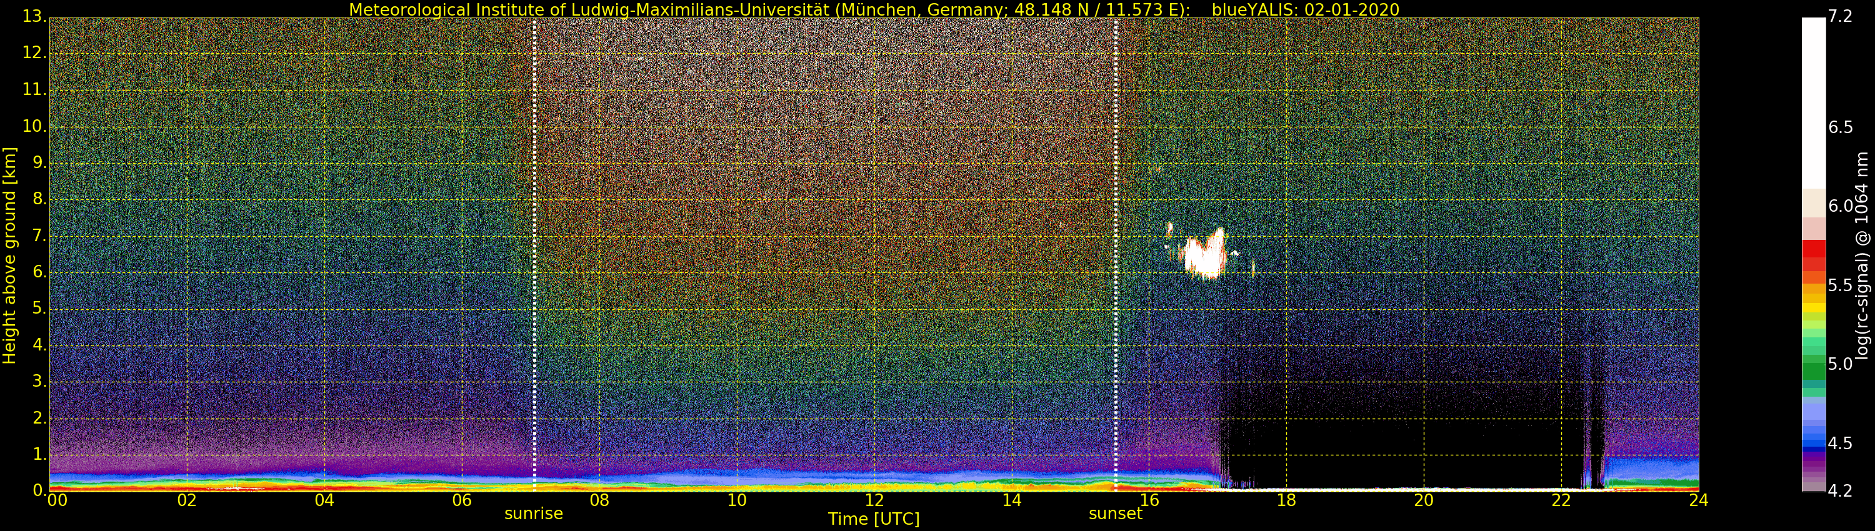
Task: Click the 'Height above ground [km]' axis label
Action: click(9, 256)
